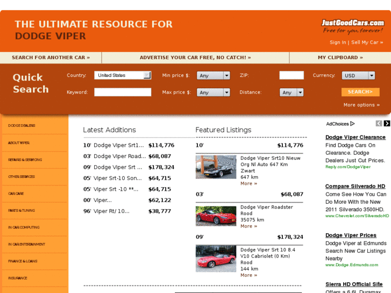Screen dimensions: 391x293
Task: Click the orange SEARCH button
Action: click(360, 92)
